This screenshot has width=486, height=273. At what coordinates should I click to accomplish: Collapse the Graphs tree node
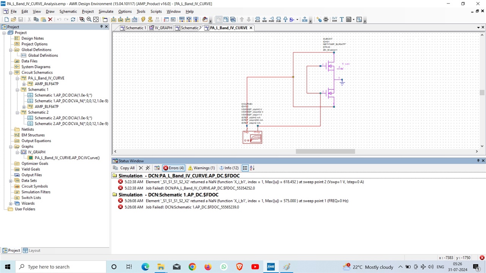[11, 146]
